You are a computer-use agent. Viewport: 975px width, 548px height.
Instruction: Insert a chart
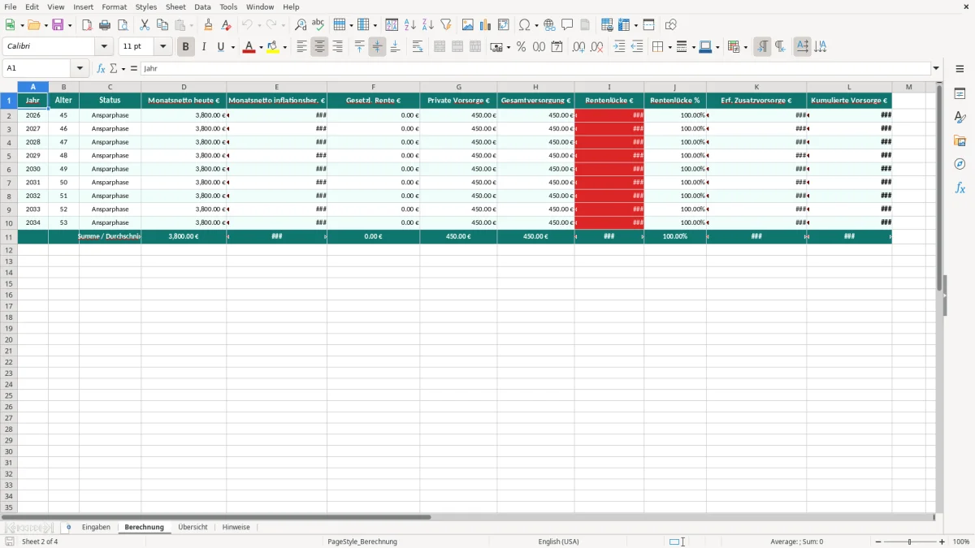(486, 25)
